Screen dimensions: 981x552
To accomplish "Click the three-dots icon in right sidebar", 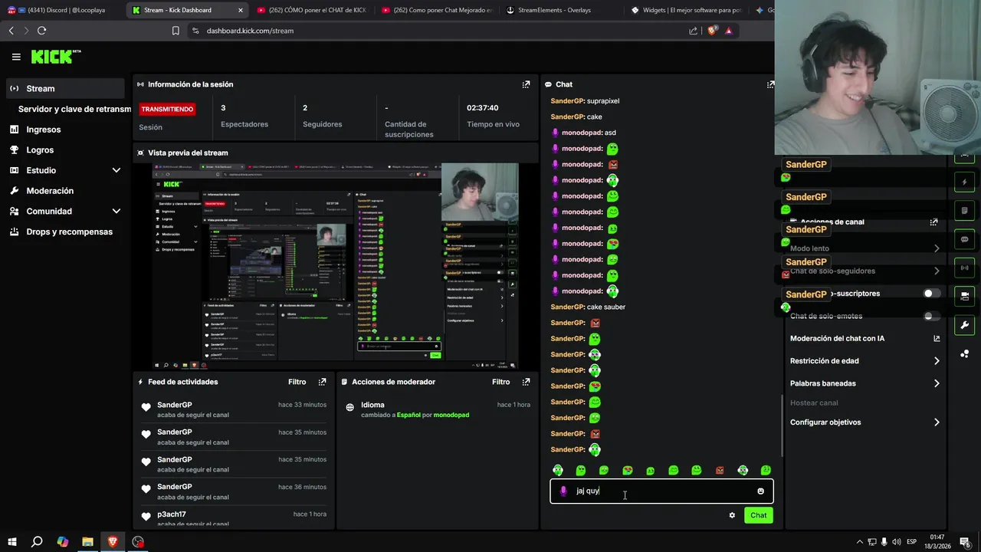I will pyautogui.click(x=964, y=353).
